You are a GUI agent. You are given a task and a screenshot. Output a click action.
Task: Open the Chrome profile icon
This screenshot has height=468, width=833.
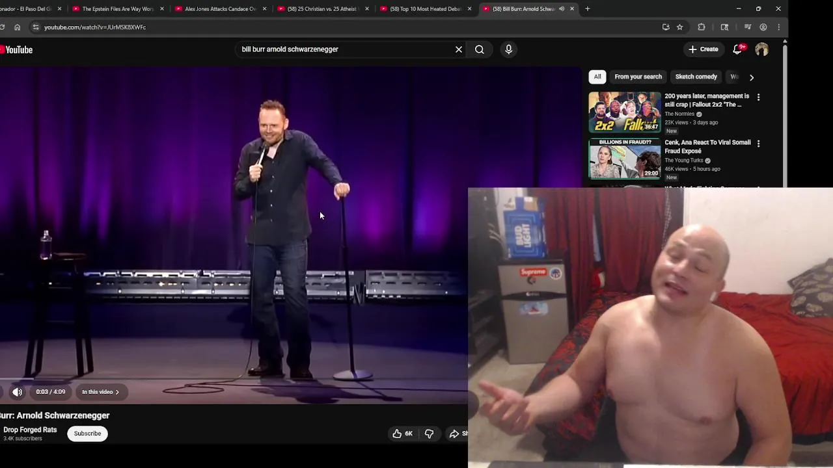763,27
